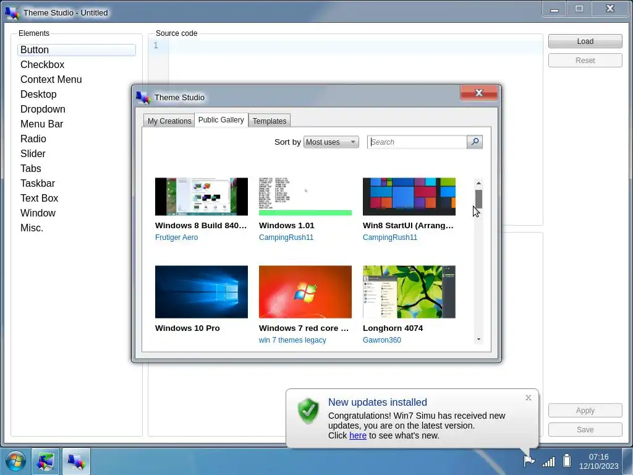Click the Save button
This screenshot has height=475, width=633.
tap(585, 429)
